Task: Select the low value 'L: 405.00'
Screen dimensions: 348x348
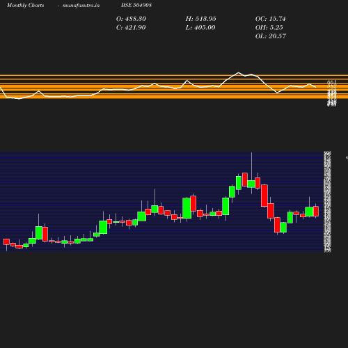Action: point(200,28)
